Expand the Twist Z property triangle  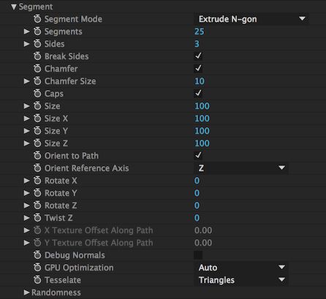[26, 218]
